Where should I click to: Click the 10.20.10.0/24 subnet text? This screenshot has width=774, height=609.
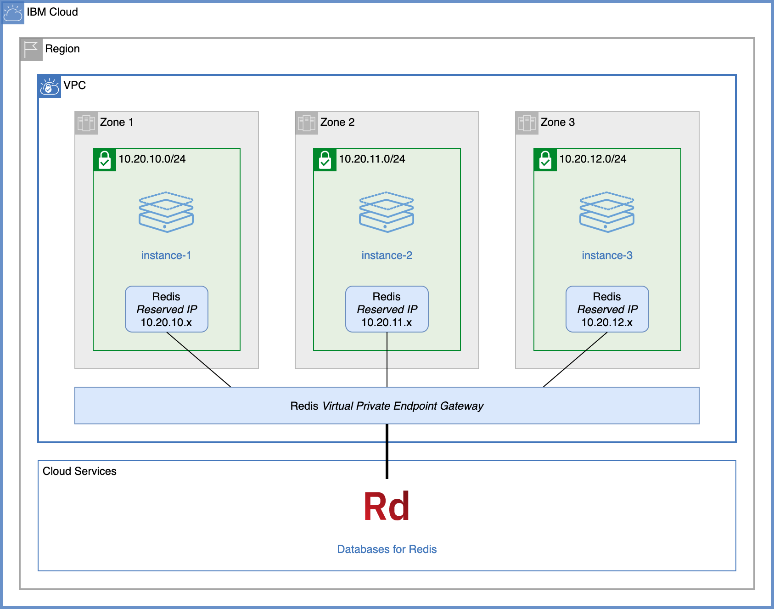click(x=152, y=159)
